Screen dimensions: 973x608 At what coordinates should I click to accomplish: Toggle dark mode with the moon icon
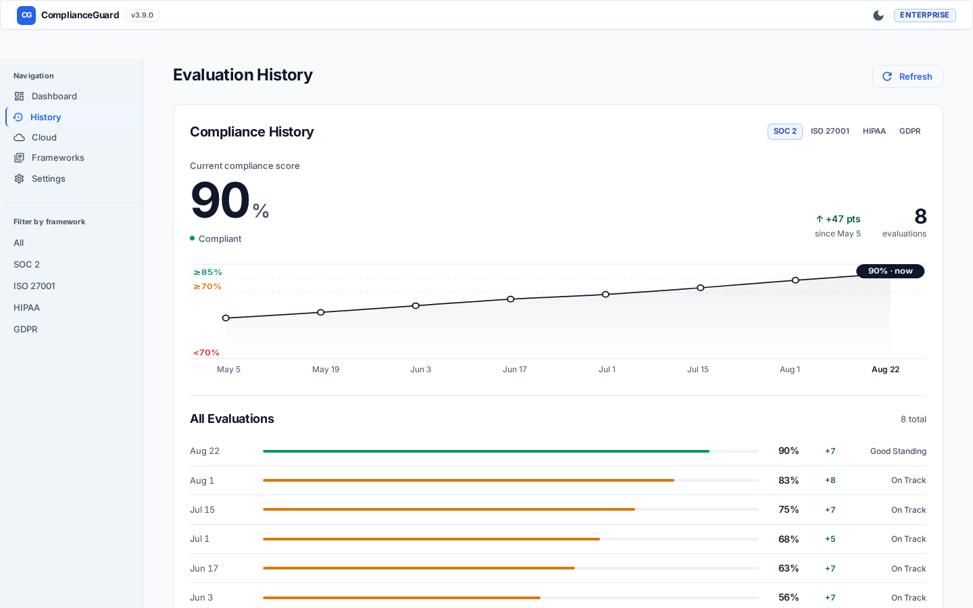coord(878,15)
